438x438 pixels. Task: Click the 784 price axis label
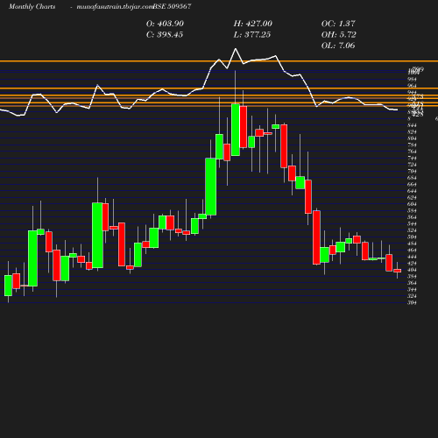(x=412, y=145)
